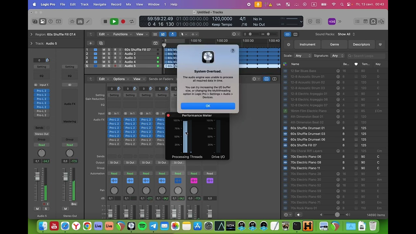Click the Mastering slot on Stereo Out strip
Viewport: 416px width, 234px height.
[x=70, y=122]
